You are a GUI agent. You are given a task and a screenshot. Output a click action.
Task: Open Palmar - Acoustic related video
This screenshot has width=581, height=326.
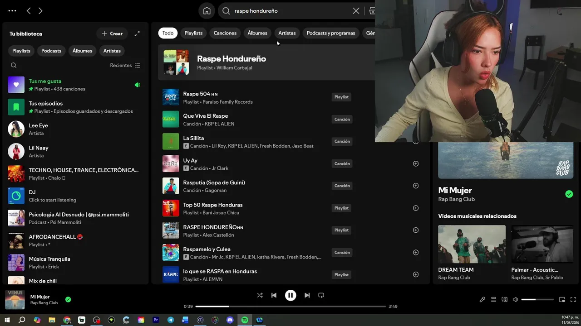[x=542, y=253]
